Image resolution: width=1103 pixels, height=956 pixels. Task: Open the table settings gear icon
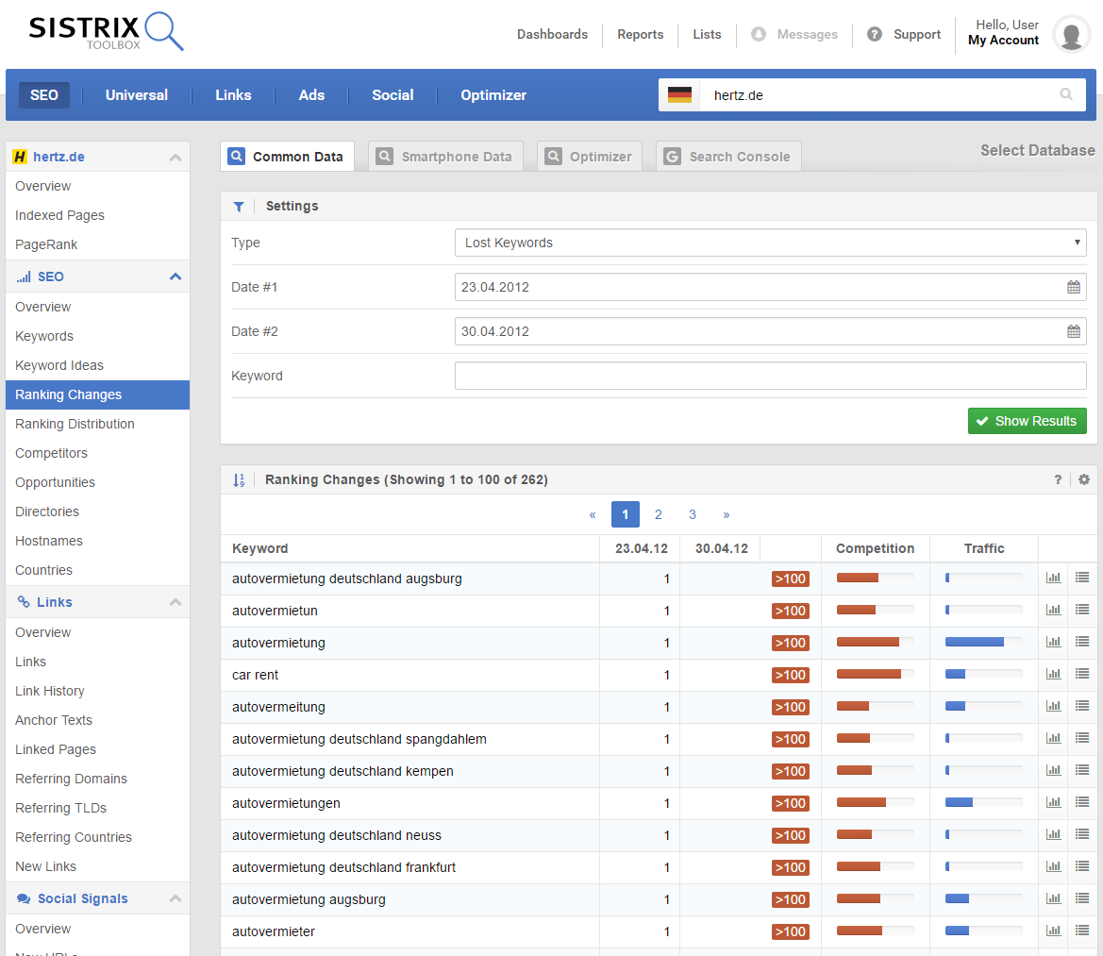[x=1084, y=479]
